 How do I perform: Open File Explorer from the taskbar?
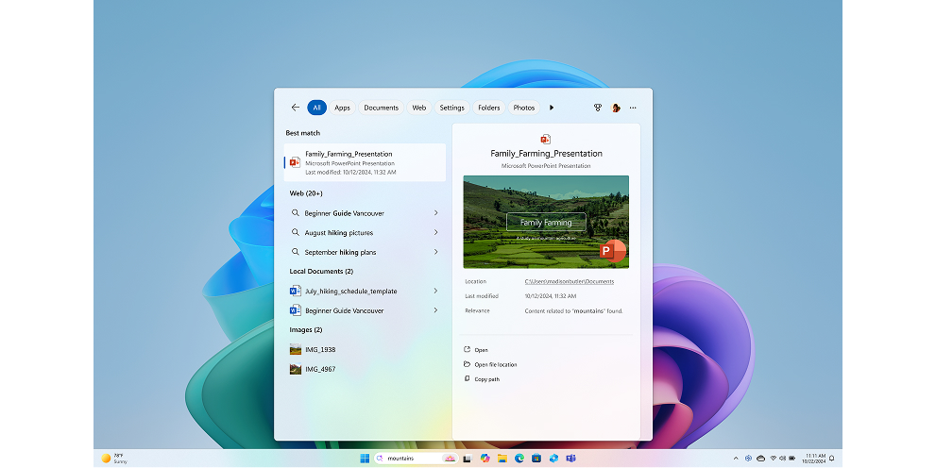tap(502, 458)
